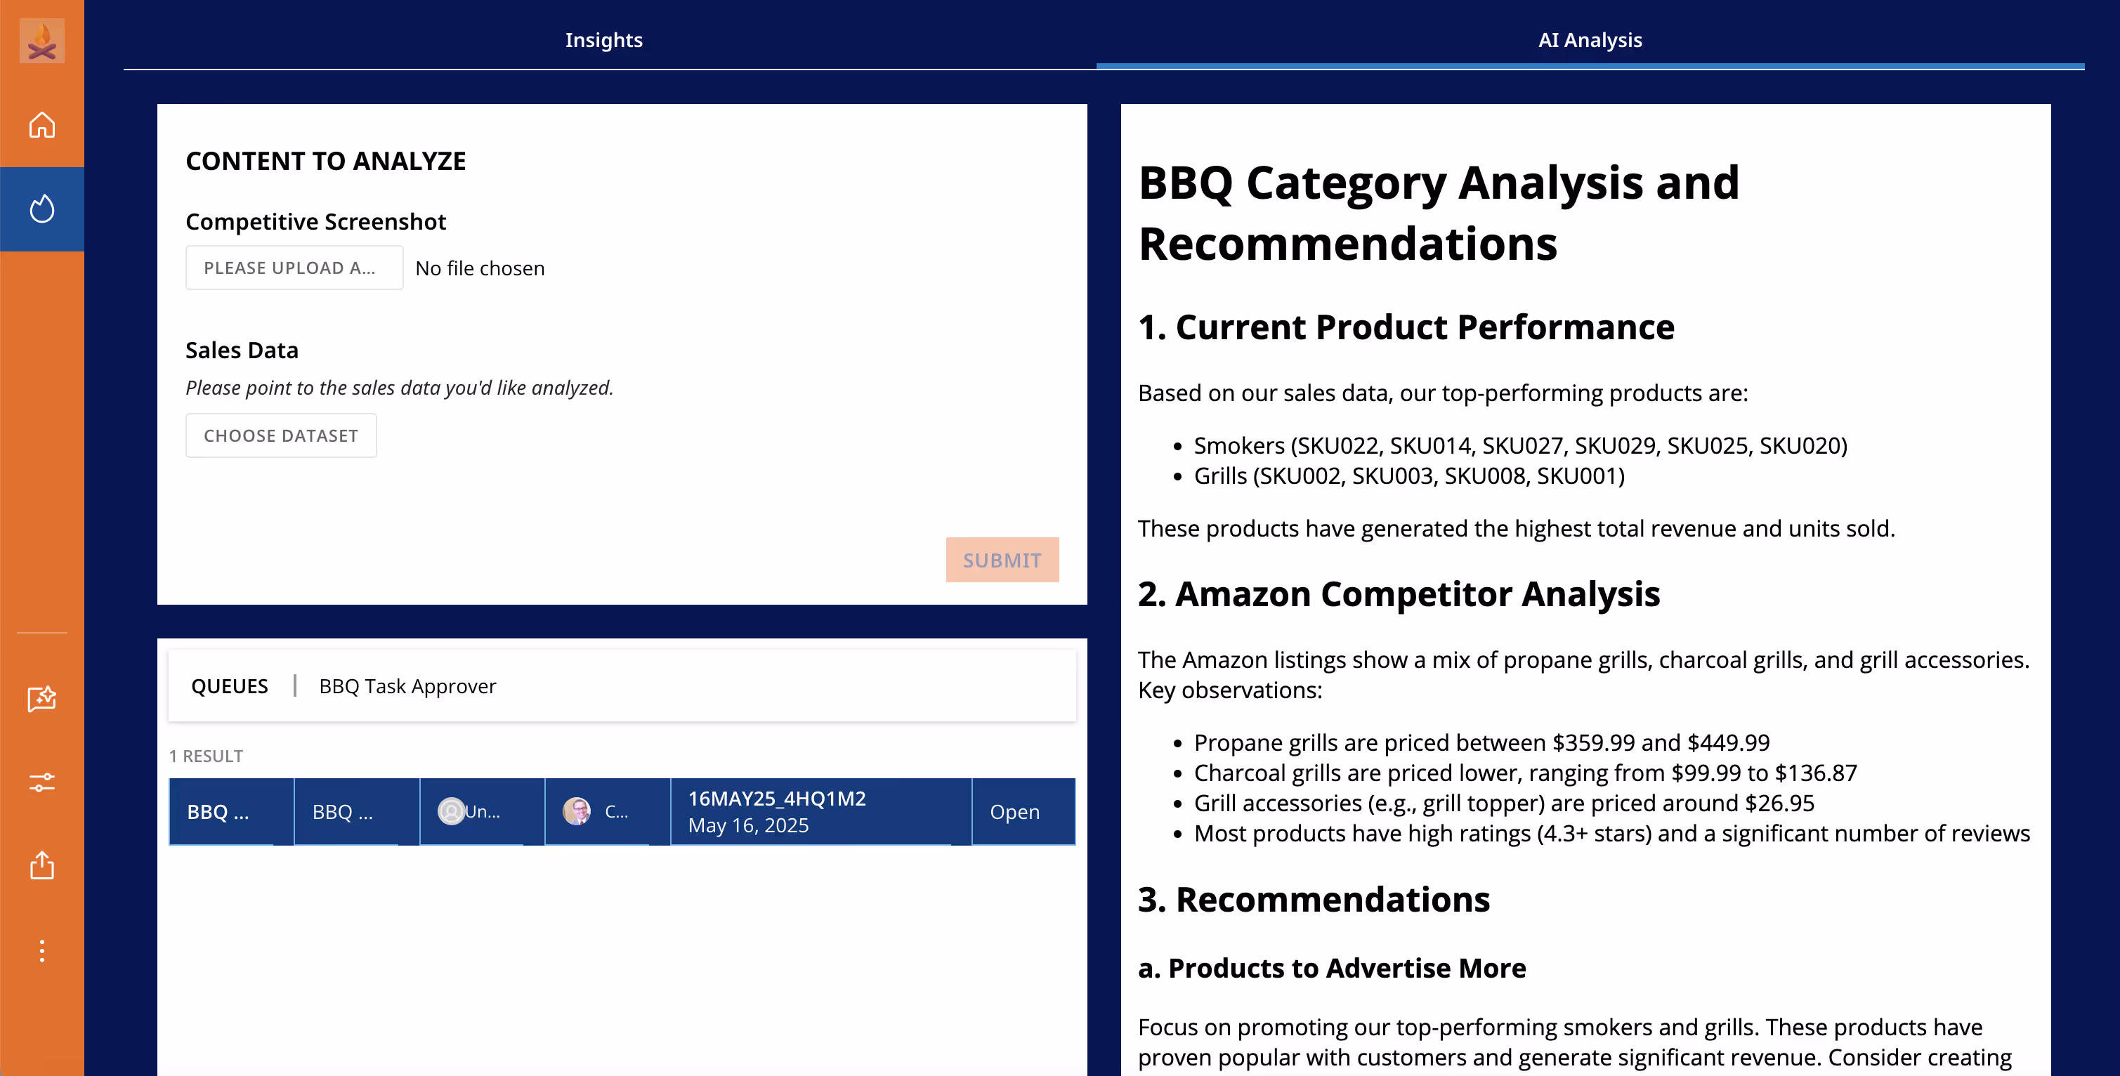Click the Please Upload file button
Viewport: 2120px width, 1076px height.
pyautogui.click(x=294, y=268)
